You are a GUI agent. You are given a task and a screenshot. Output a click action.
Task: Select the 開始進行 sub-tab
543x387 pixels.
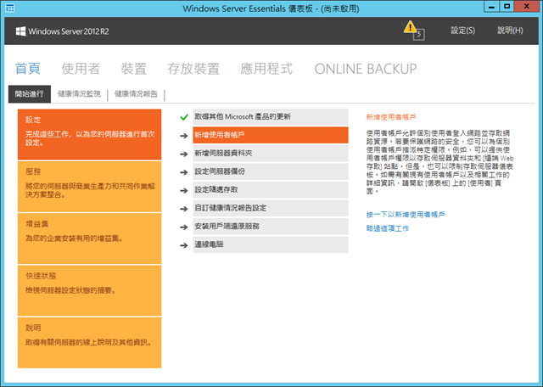coord(30,94)
